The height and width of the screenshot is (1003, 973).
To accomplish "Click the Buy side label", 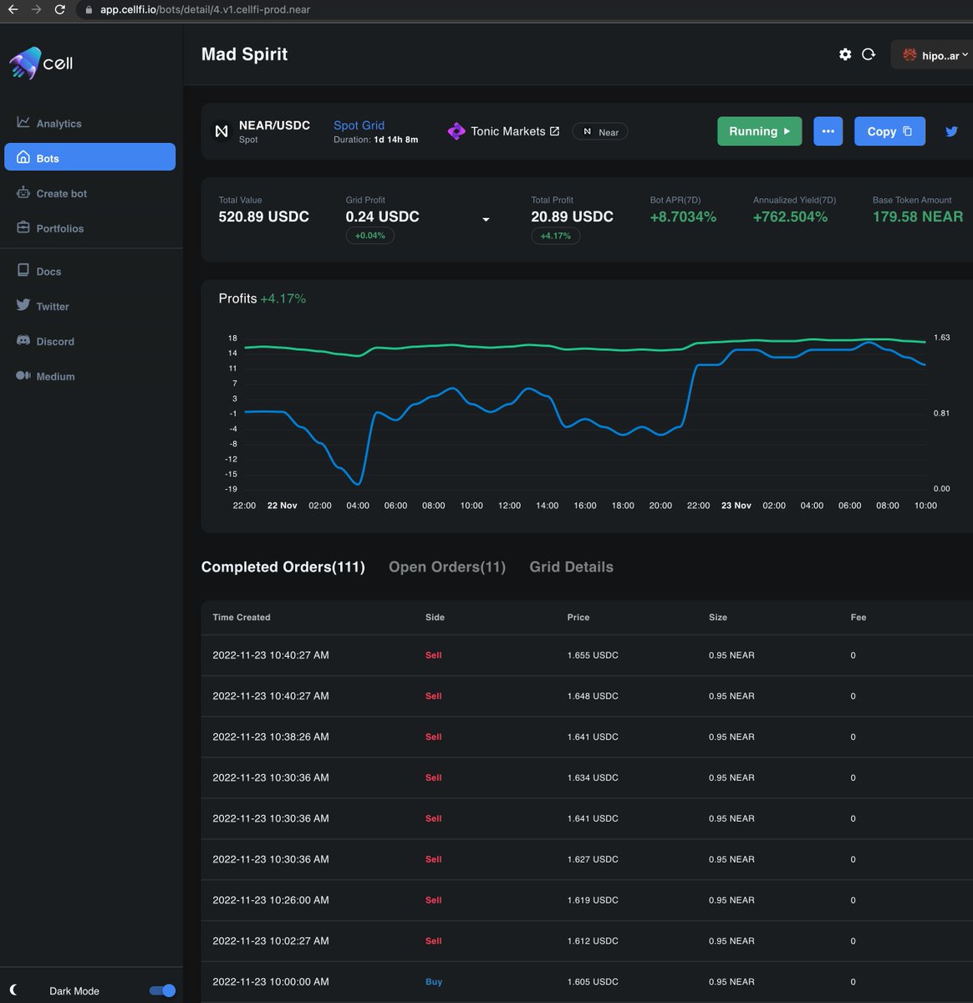I will [434, 982].
